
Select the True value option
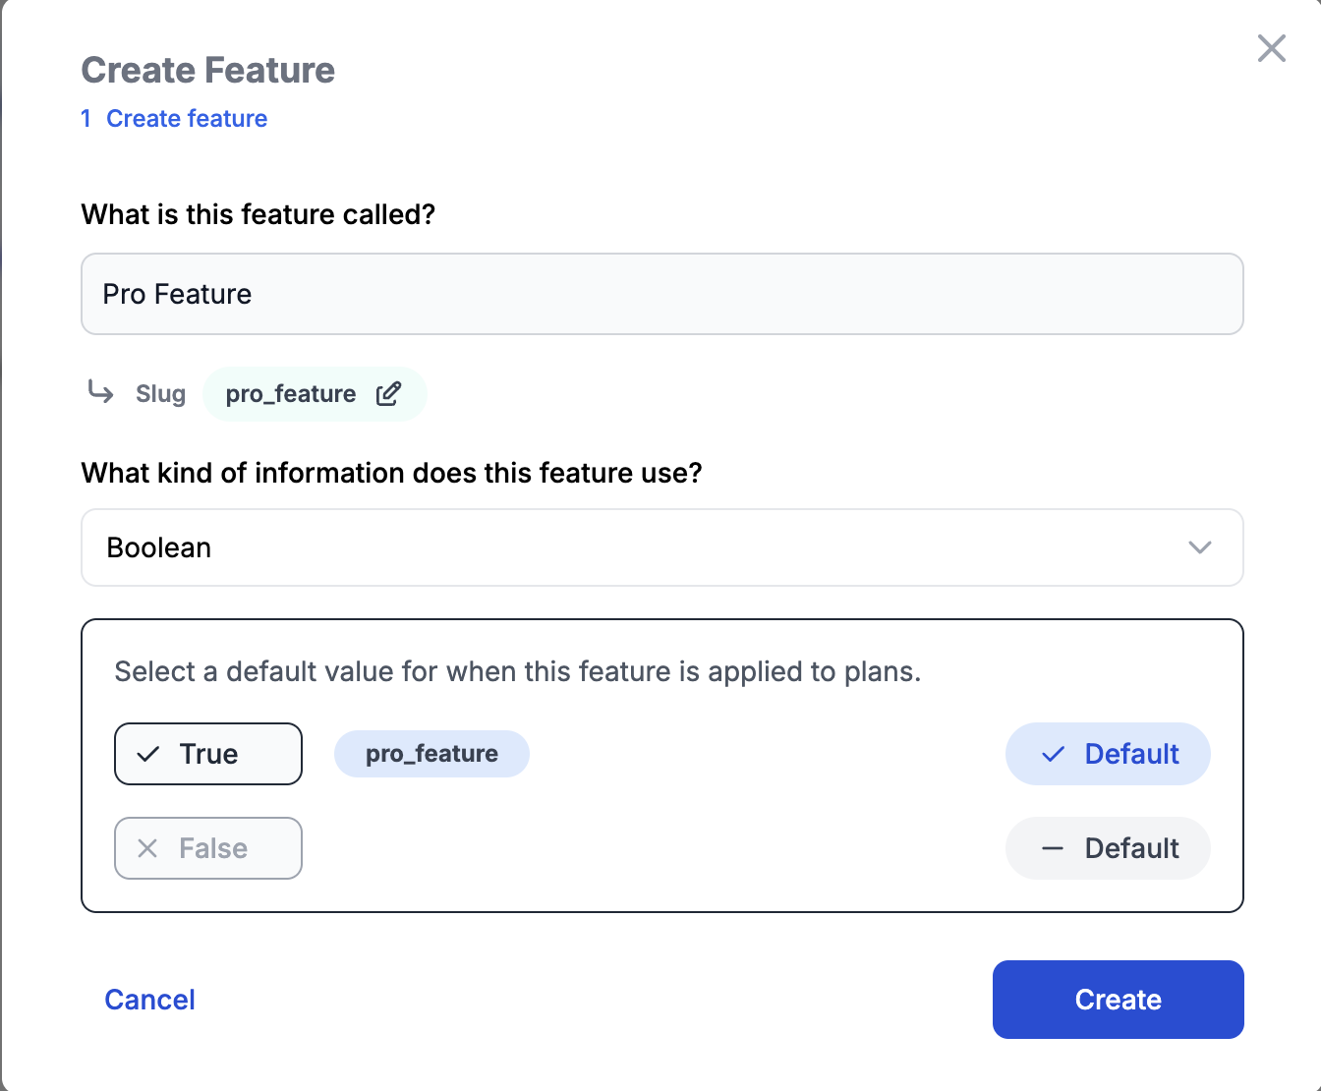click(x=208, y=754)
